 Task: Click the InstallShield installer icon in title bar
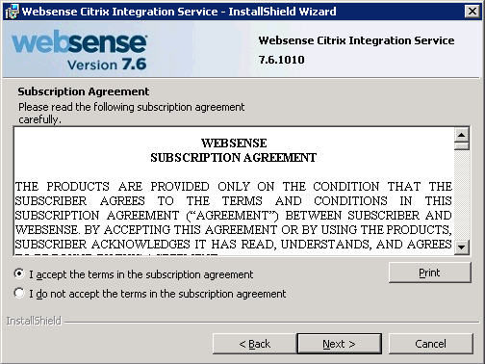point(12,12)
